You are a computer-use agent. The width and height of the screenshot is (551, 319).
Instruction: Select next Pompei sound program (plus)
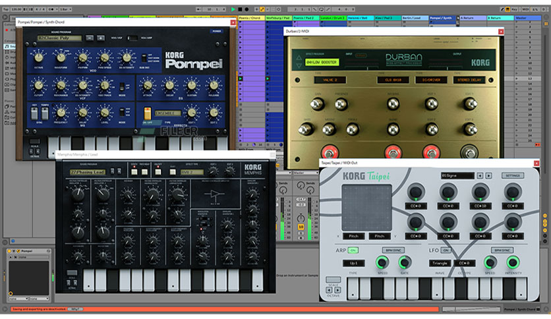(100, 38)
